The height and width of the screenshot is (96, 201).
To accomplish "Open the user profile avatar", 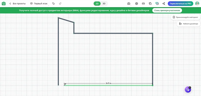I will [x=197, y=3].
